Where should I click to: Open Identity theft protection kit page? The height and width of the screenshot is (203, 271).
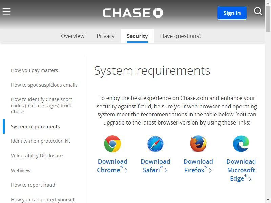coord(40,141)
